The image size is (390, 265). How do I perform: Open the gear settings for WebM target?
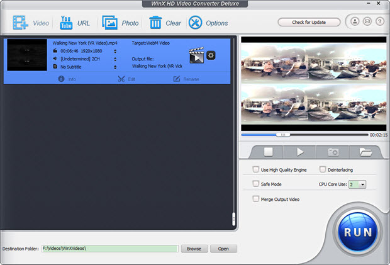[211, 55]
